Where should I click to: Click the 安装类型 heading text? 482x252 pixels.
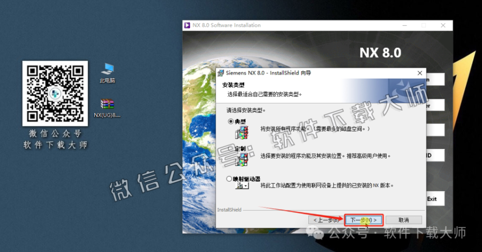233,85
